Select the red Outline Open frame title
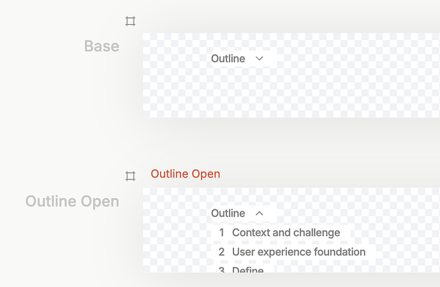 [x=185, y=174]
